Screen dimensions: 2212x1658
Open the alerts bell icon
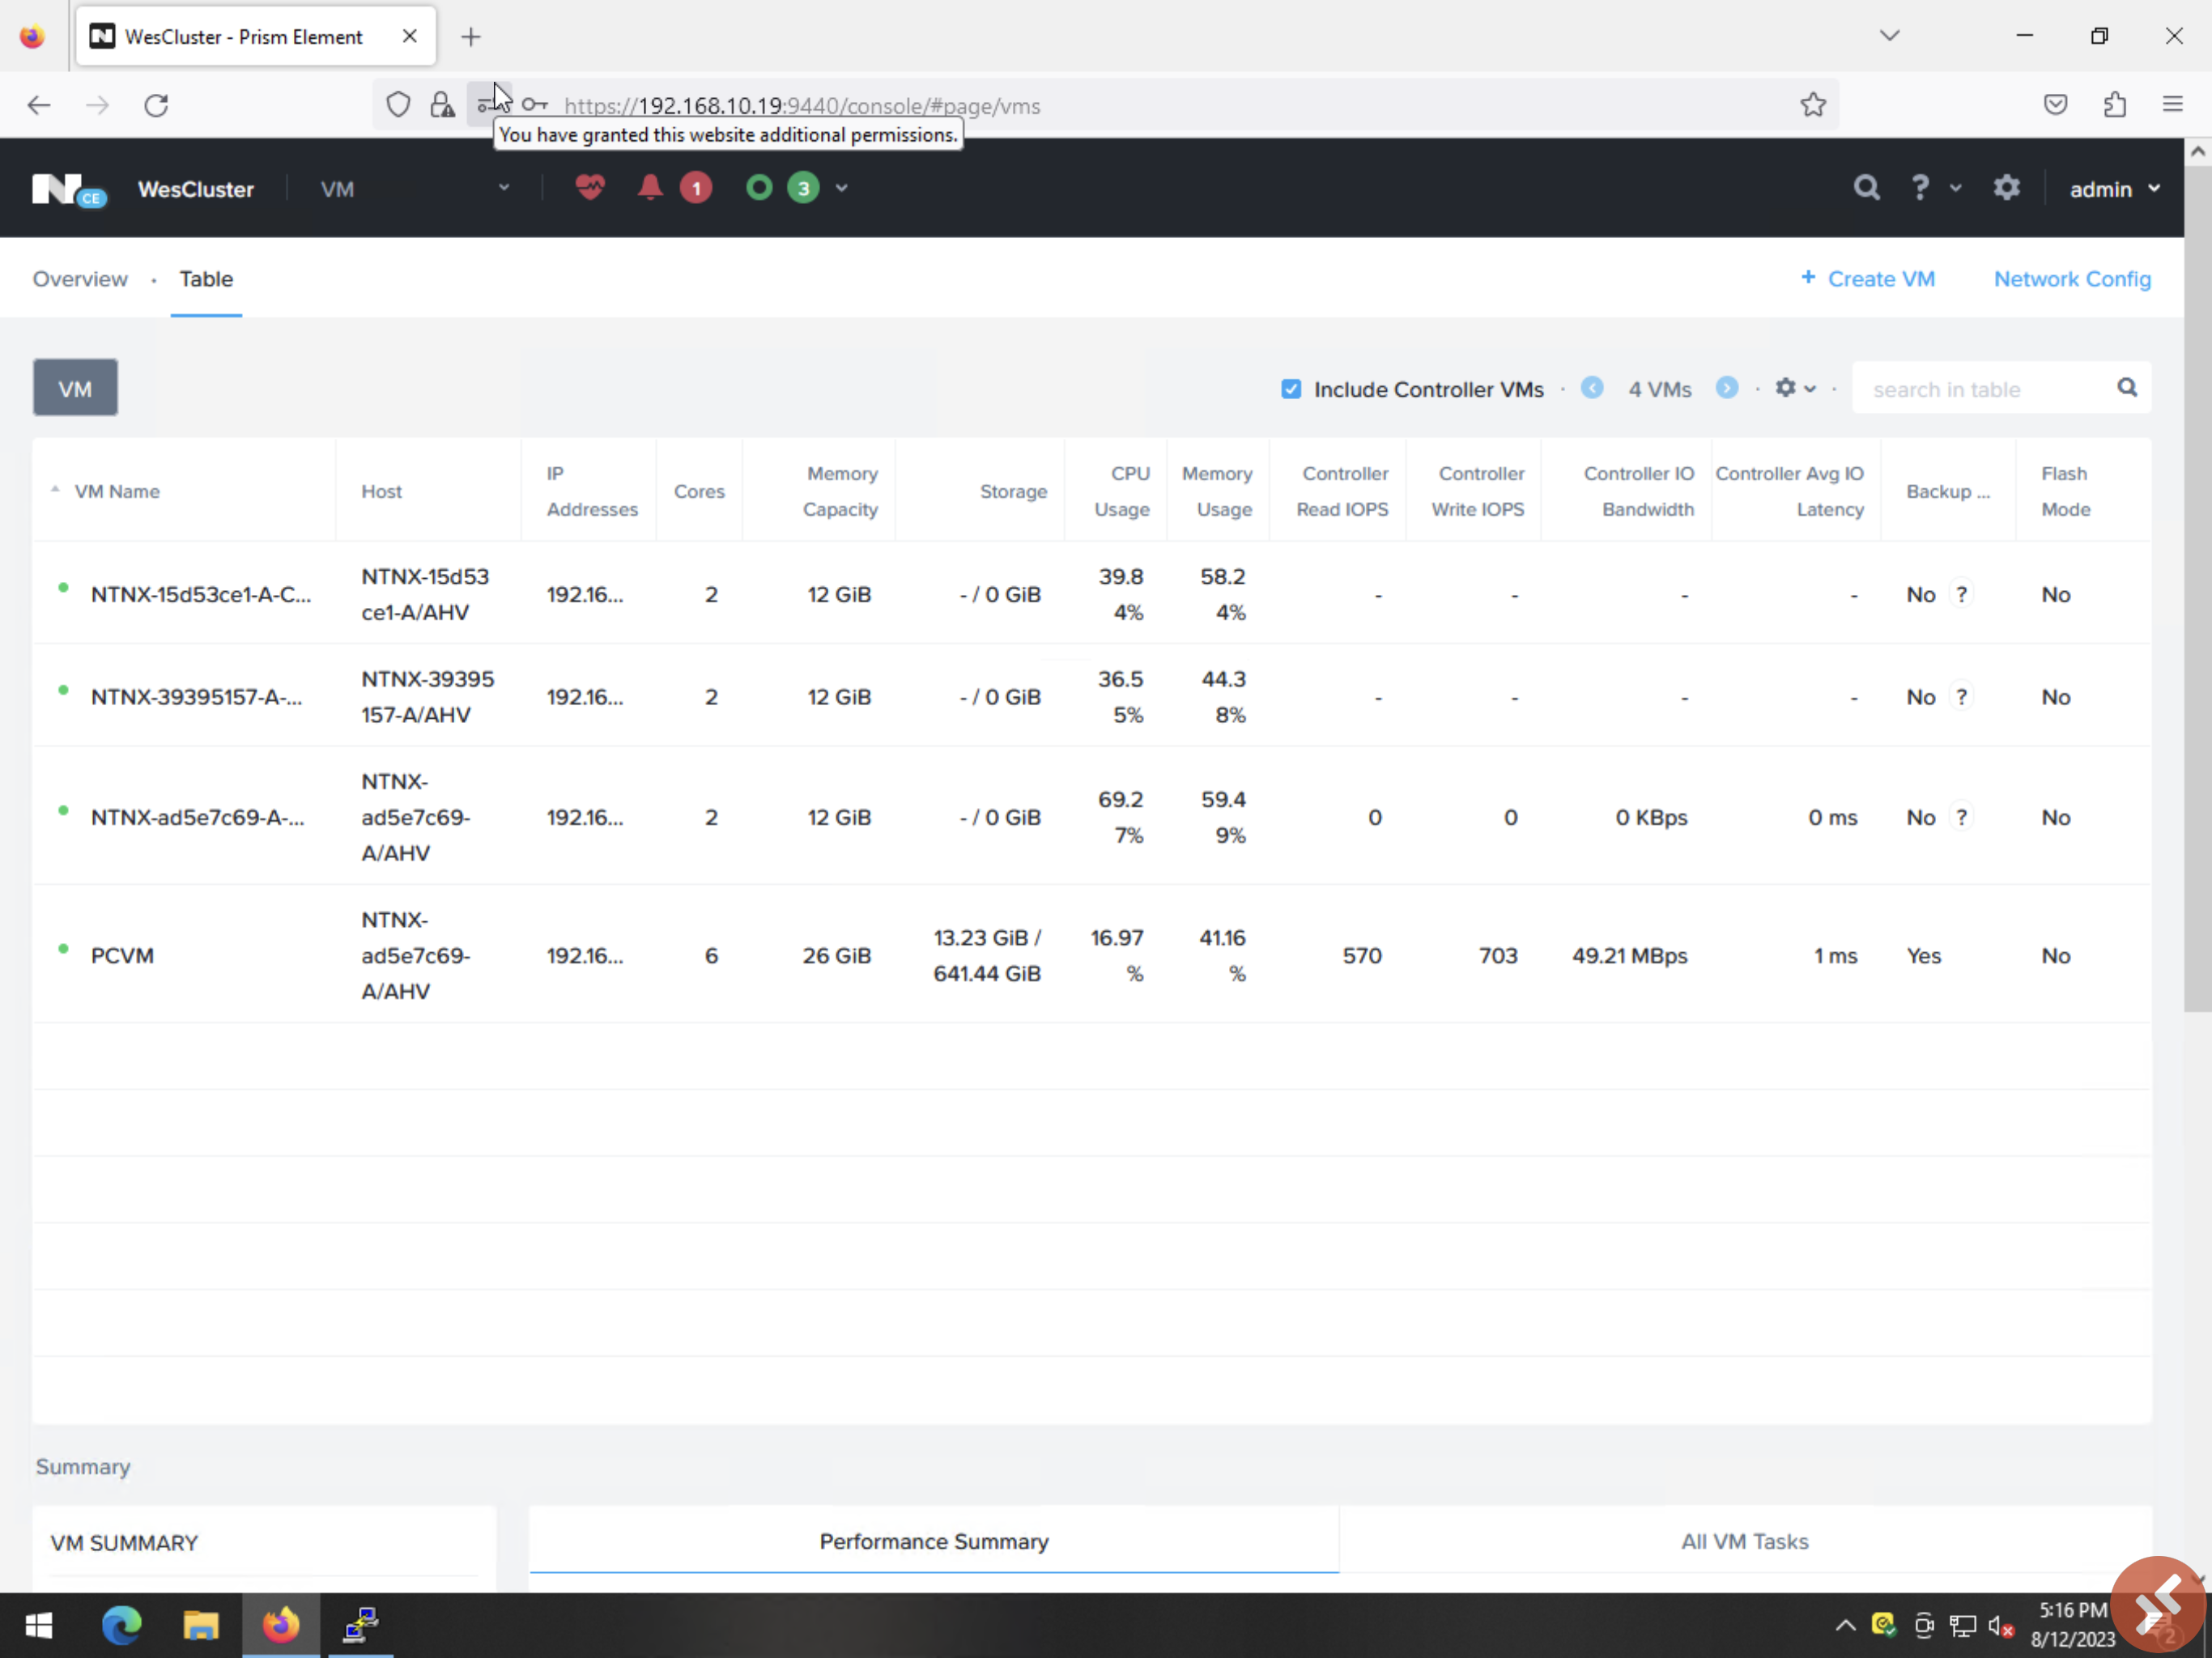650,188
